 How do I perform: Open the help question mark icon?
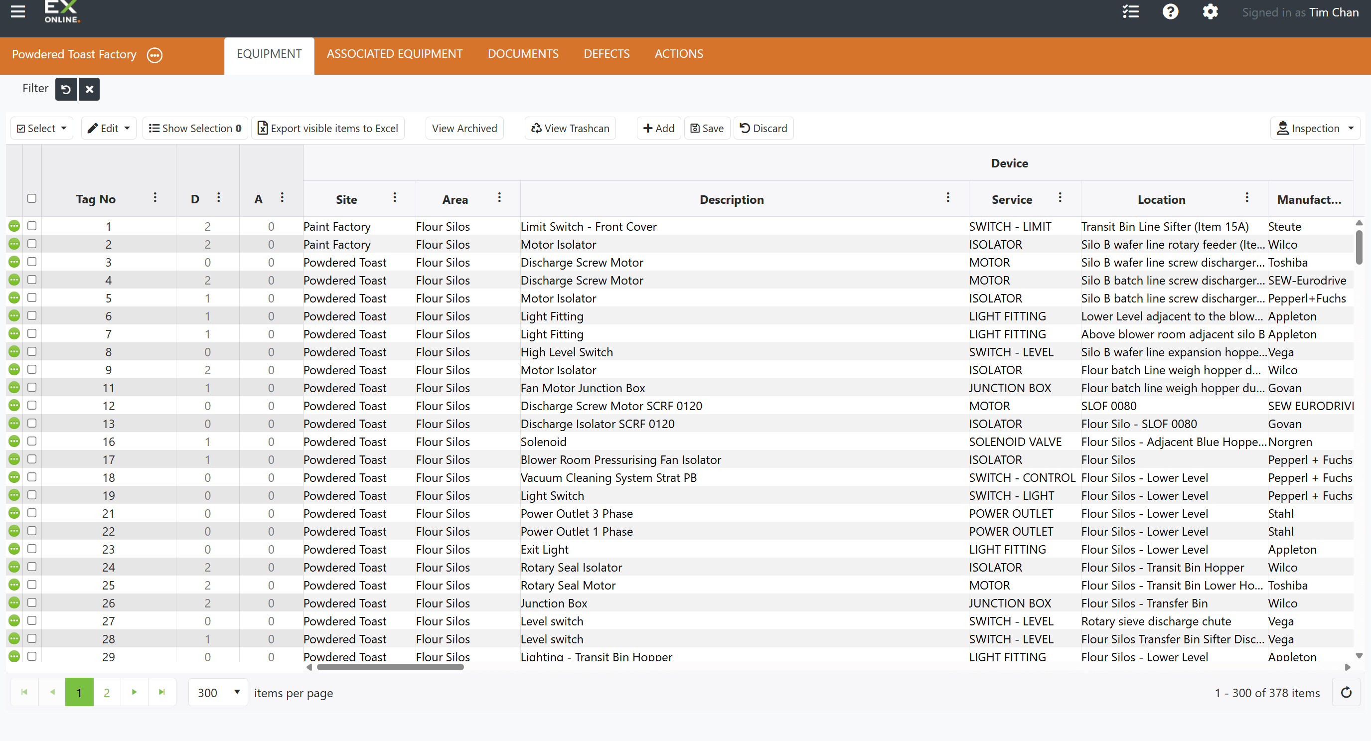[x=1170, y=12]
